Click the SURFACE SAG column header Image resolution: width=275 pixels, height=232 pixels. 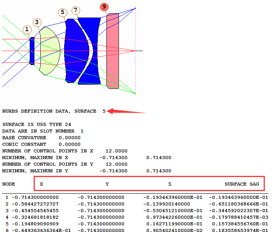point(242,184)
